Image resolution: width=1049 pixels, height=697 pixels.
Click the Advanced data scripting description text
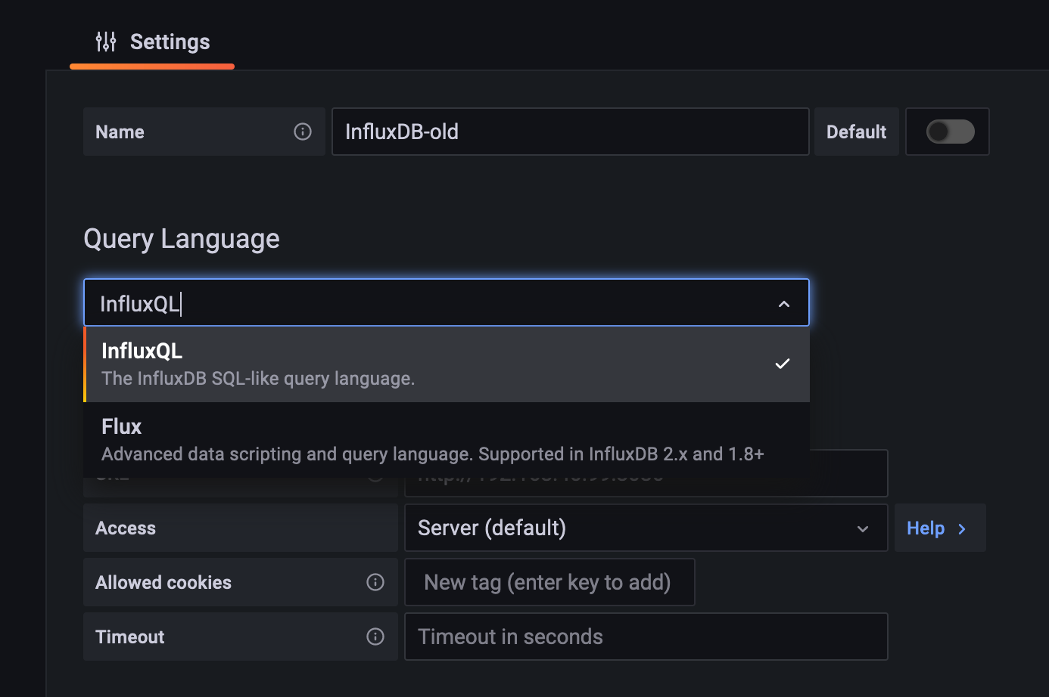point(433,454)
